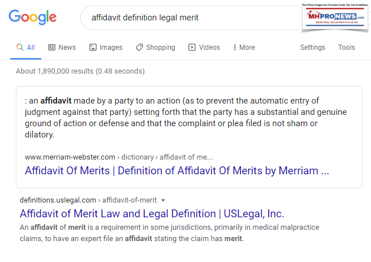Click the search magnifier icon on All tab
371x262 pixels.
click(x=20, y=48)
